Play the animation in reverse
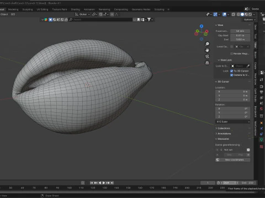265x198 pixels. [100, 183]
